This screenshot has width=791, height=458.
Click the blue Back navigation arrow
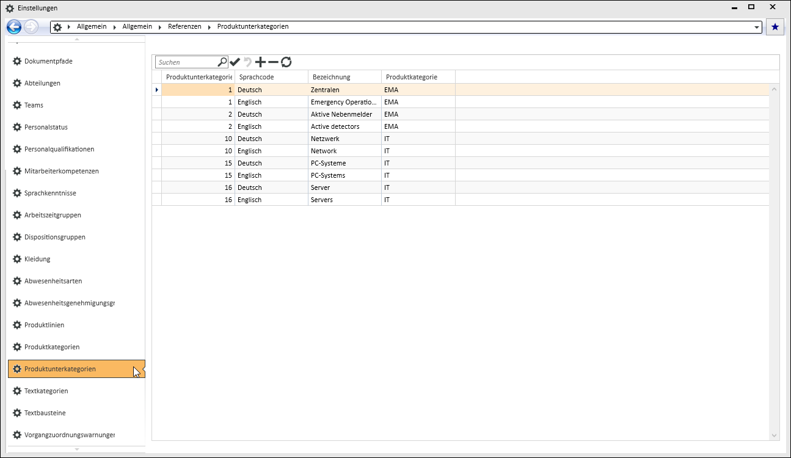click(14, 27)
